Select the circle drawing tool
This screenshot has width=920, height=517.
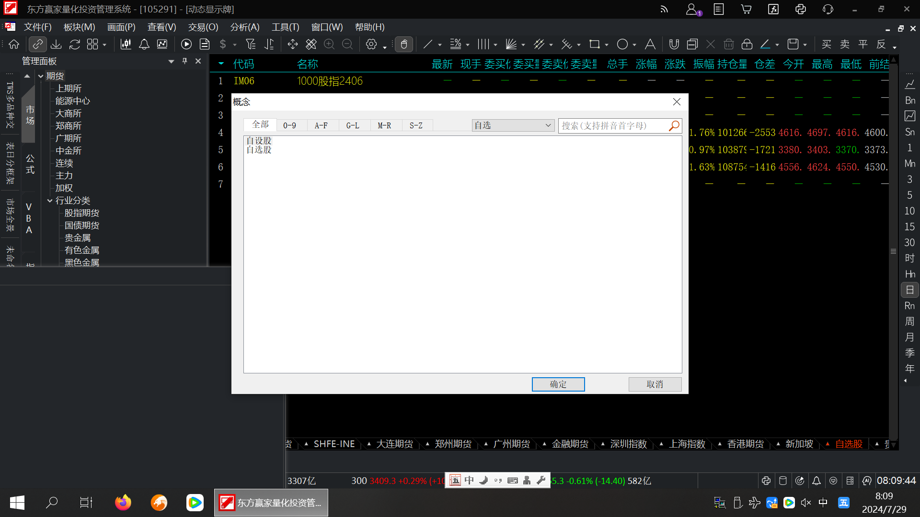(x=622, y=45)
